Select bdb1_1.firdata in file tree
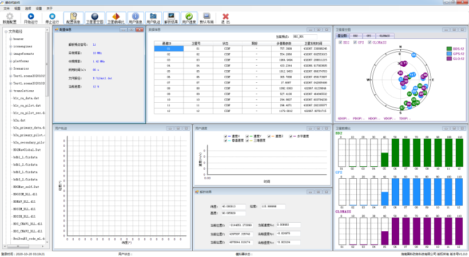Image resolution: width=469 pixels, height=257 pixels. coord(25,157)
